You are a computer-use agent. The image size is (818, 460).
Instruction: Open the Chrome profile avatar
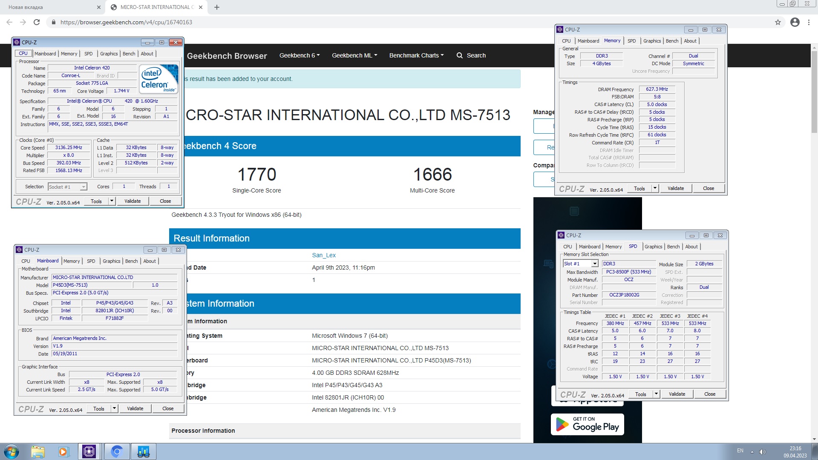(795, 22)
